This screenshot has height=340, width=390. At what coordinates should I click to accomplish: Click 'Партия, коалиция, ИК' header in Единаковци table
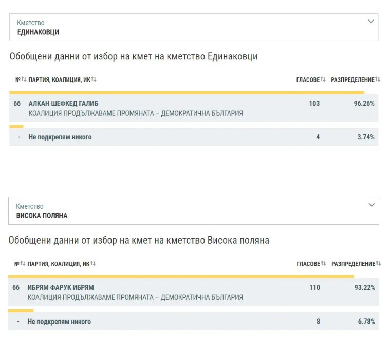pos(59,79)
